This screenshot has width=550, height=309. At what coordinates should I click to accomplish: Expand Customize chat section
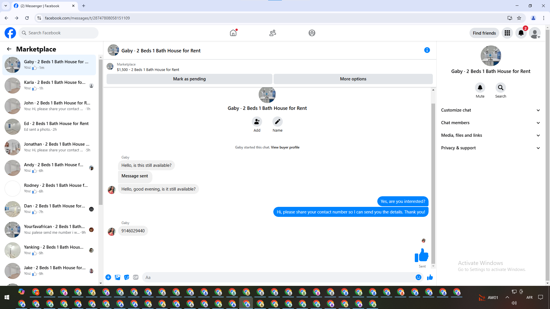491,110
